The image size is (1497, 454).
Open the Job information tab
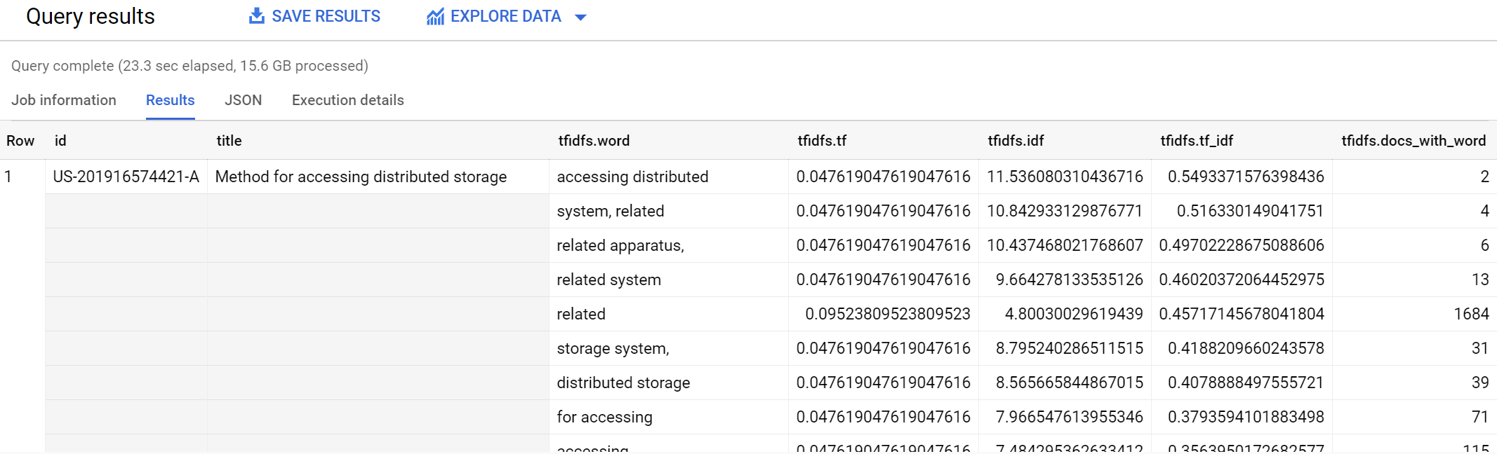pos(64,100)
